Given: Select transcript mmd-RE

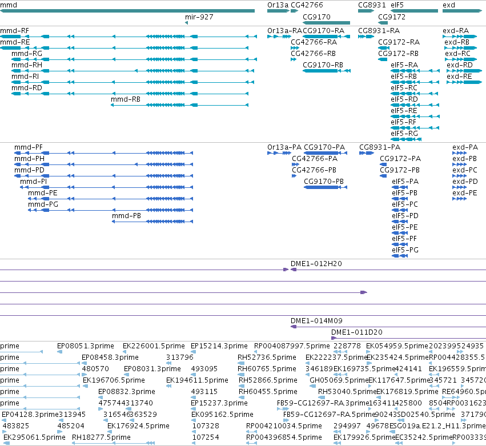Looking at the screenshot, I should pos(15,42).
